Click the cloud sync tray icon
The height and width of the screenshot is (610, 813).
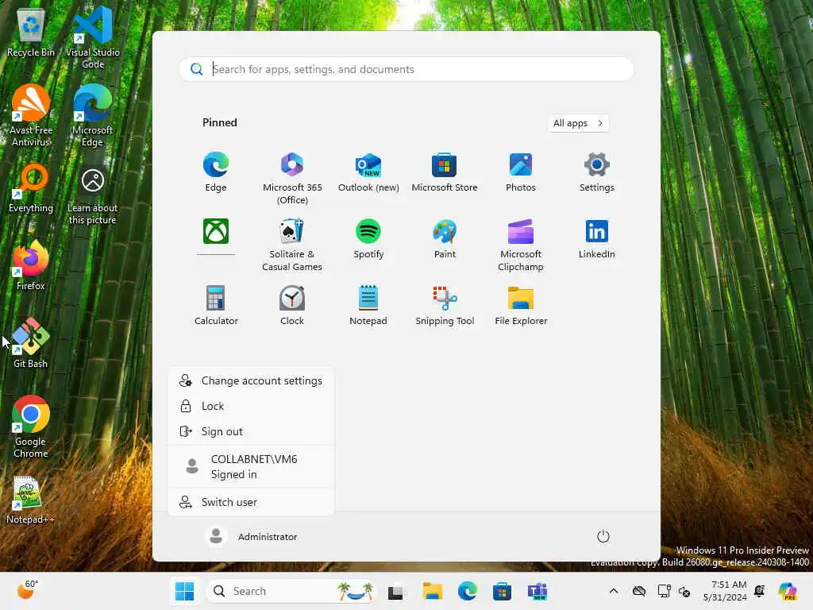click(x=639, y=591)
